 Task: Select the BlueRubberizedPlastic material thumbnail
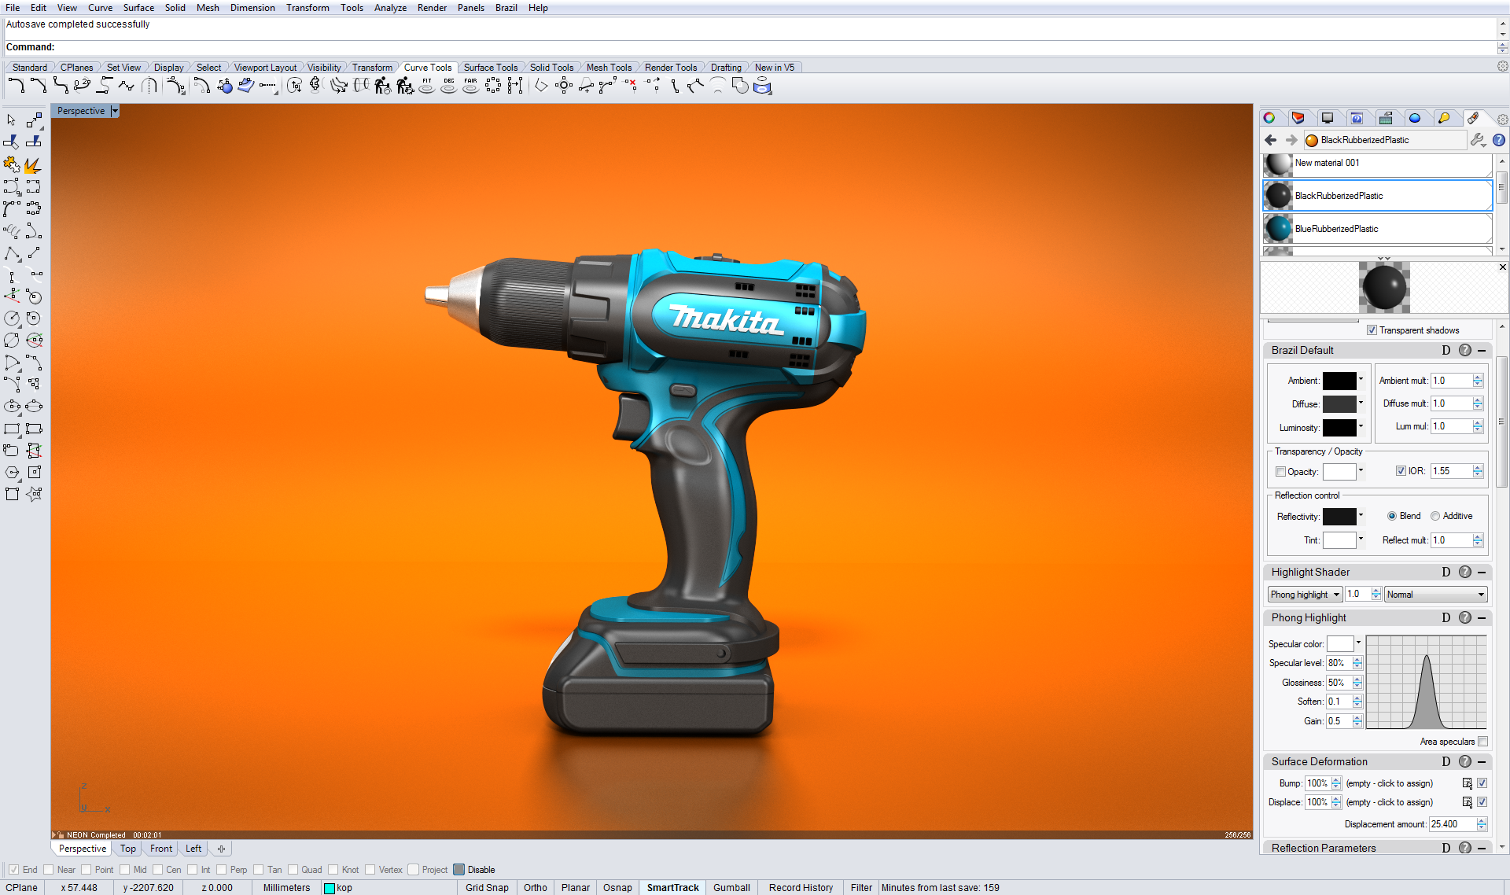[x=1278, y=229]
